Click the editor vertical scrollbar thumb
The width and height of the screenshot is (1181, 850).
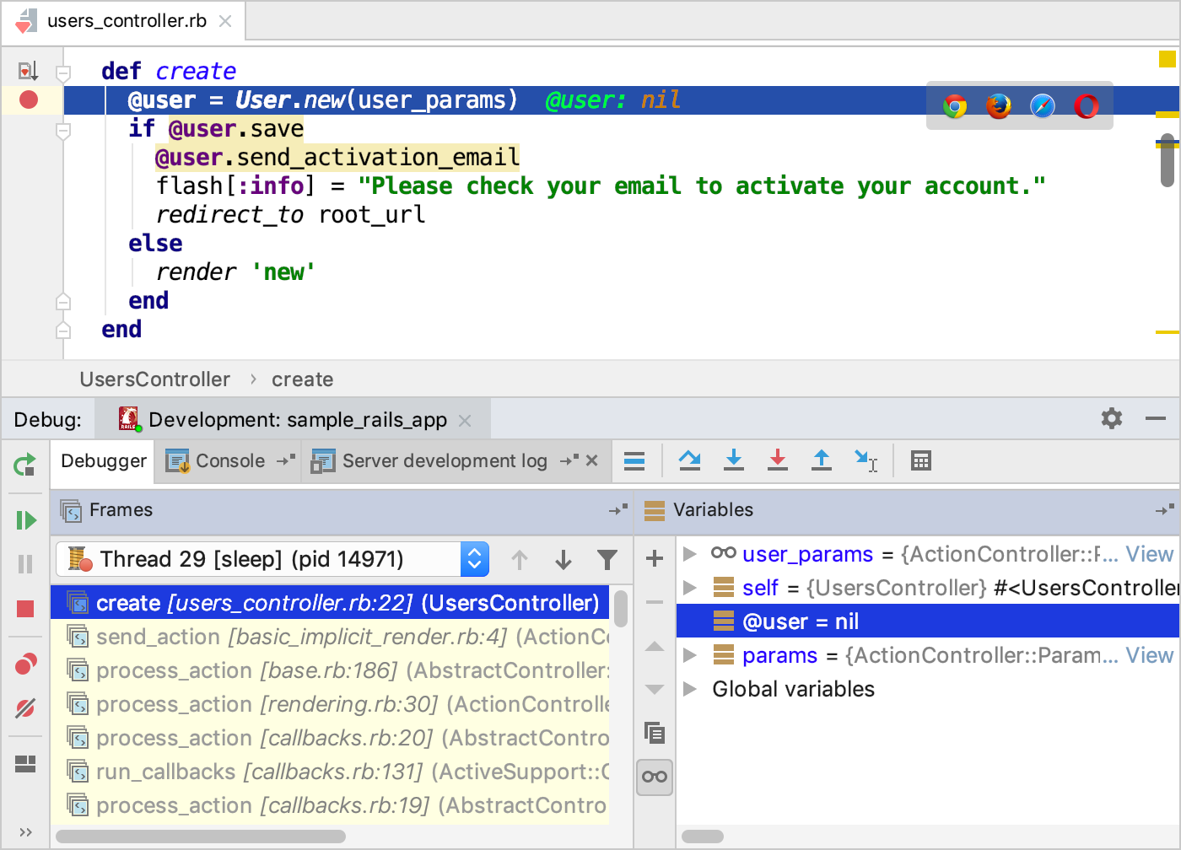pos(1168,160)
